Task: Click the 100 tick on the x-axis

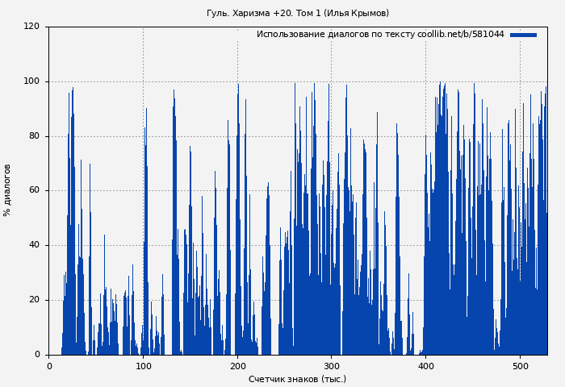Action: (x=143, y=366)
